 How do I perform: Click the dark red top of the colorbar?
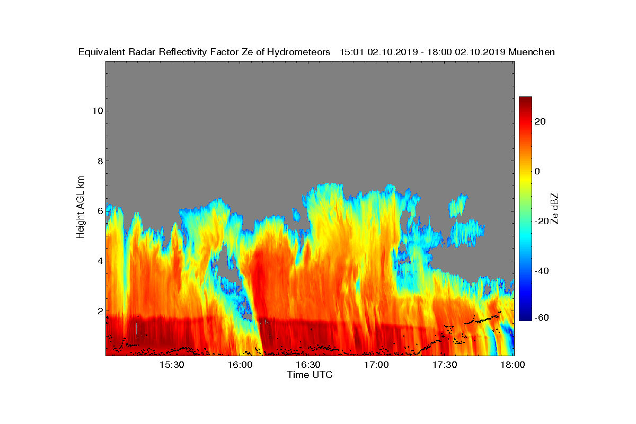[x=525, y=99]
